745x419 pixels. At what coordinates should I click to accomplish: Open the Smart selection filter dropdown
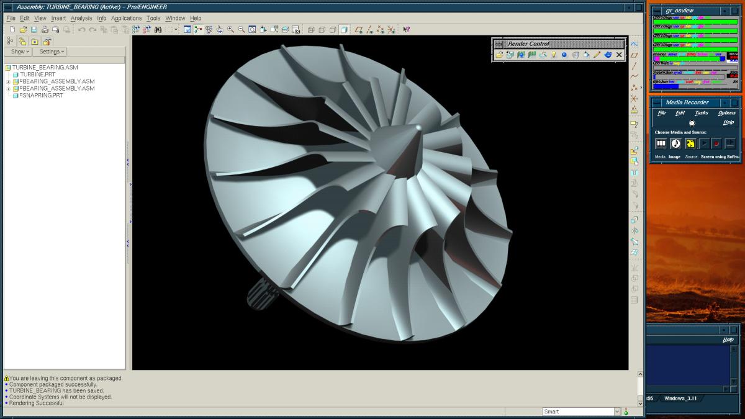(x=616, y=412)
